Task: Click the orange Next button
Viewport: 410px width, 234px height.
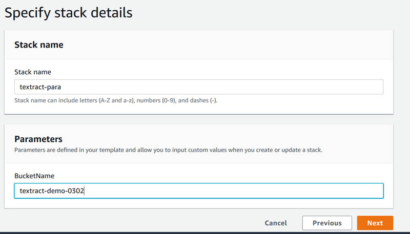Action: tap(375, 223)
